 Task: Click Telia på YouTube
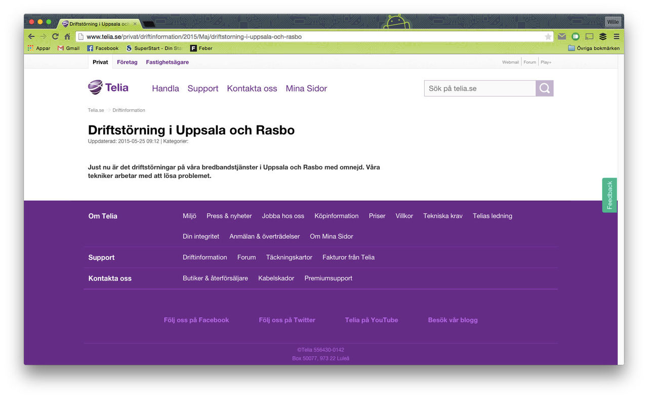click(372, 320)
